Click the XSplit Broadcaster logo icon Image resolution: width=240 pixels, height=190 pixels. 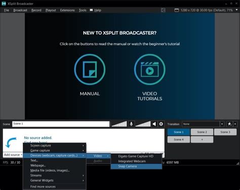[x=4, y=4]
